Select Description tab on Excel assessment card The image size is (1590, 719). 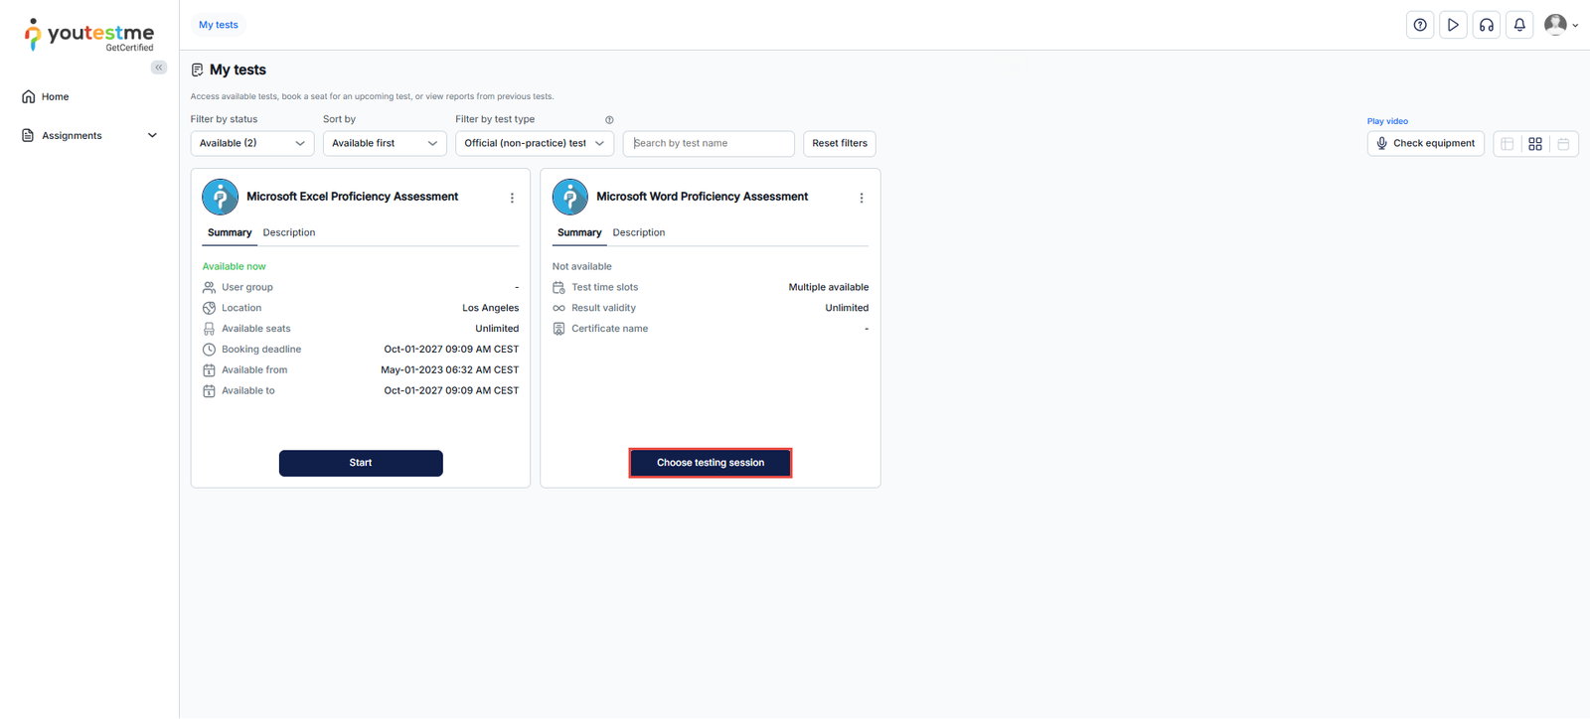pos(289,232)
